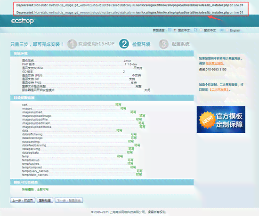Click the green all-templates-writable status text

tap(35, 190)
